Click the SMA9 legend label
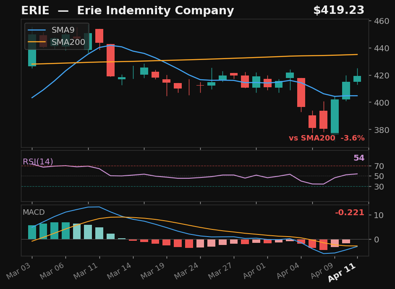The height and width of the screenshot is (289, 395). 63,30
